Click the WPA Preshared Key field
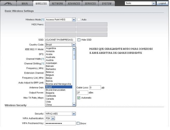 [x=60, y=123]
